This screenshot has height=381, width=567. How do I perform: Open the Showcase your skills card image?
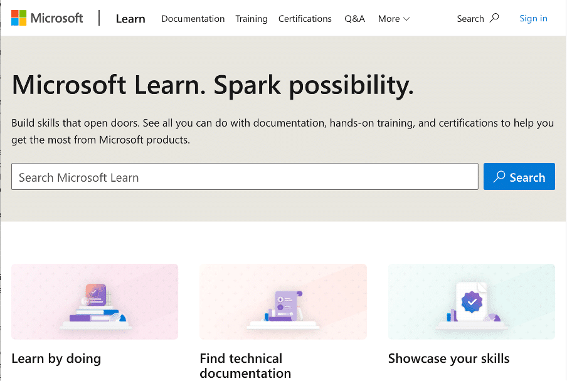(x=472, y=301)
